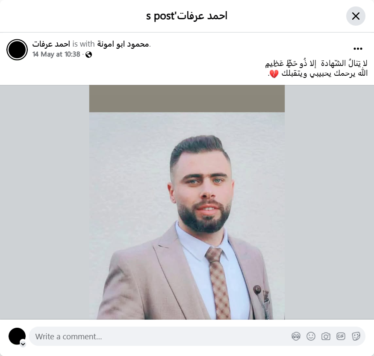Click the broken heart emoji in caption
The image size is (374, 356).
coord(274,74)
